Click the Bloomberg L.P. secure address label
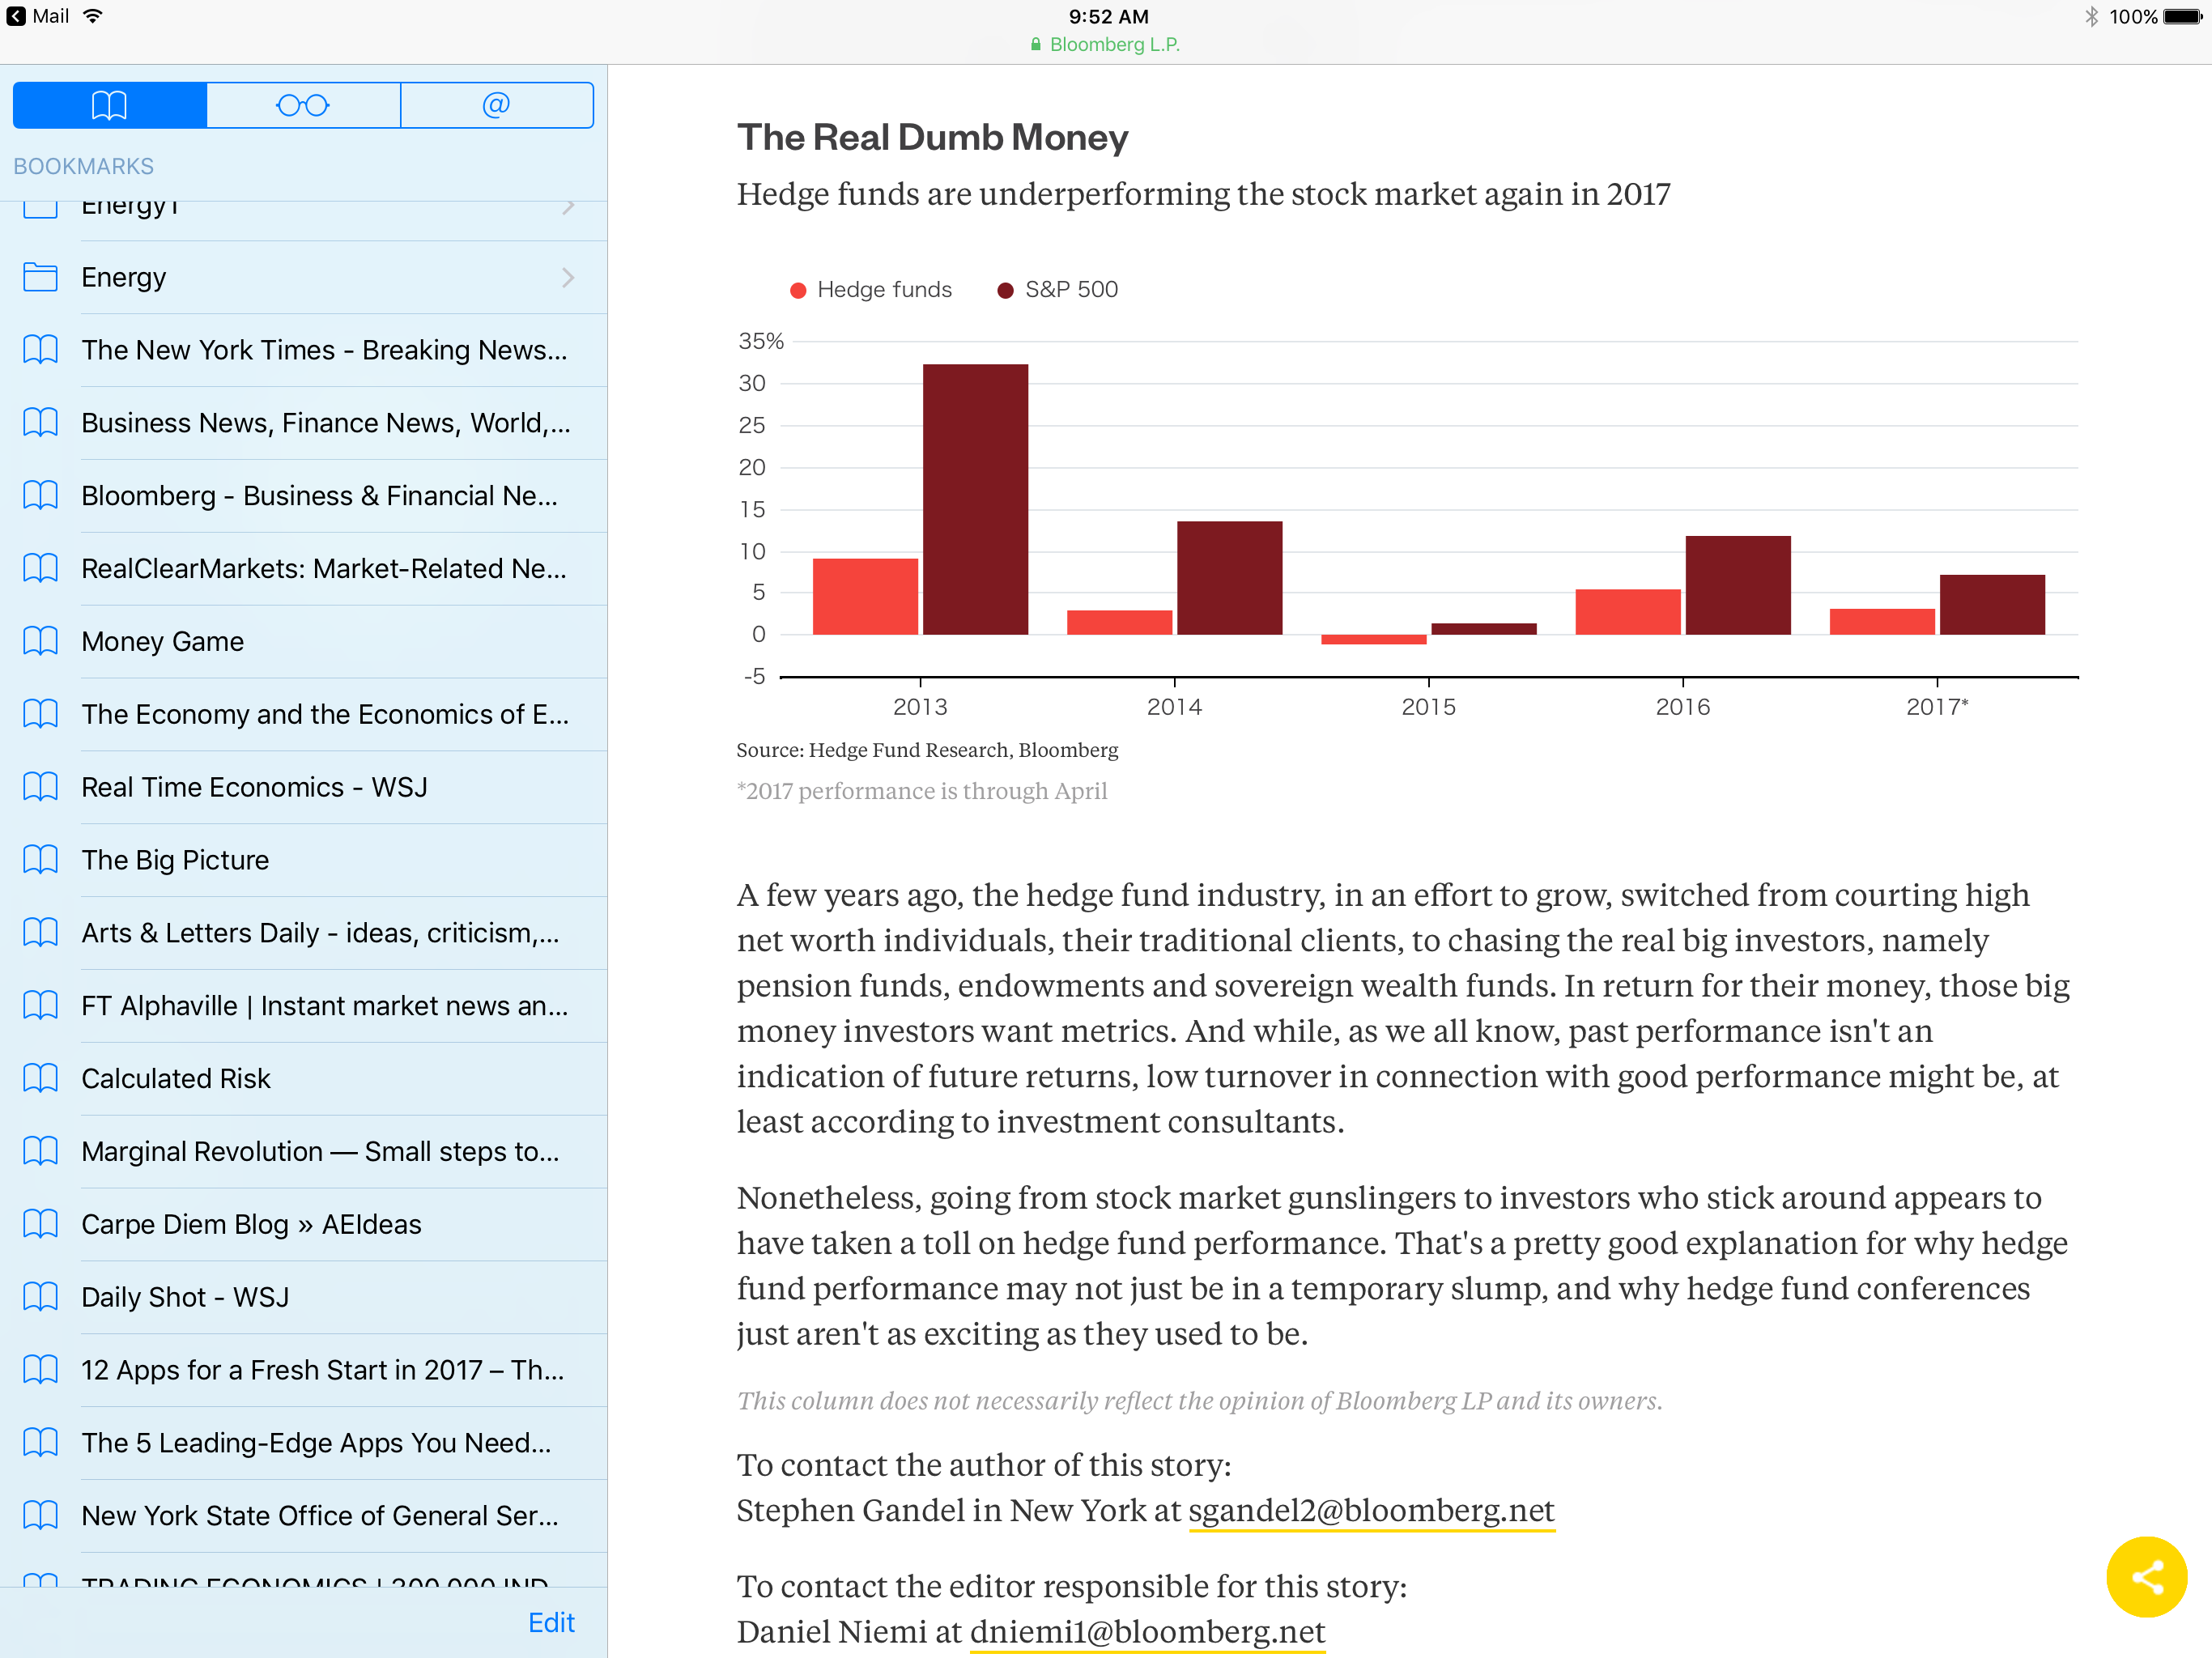The image size is (2212, 1658). (x=1106, y=44)
